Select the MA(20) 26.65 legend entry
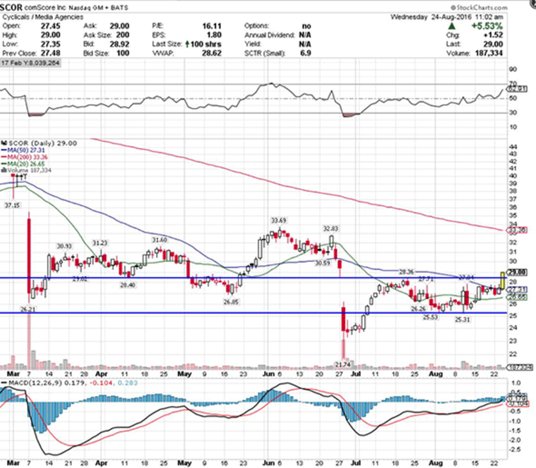The width and height of the screenshot is (536, 468). tap(25, 164)
